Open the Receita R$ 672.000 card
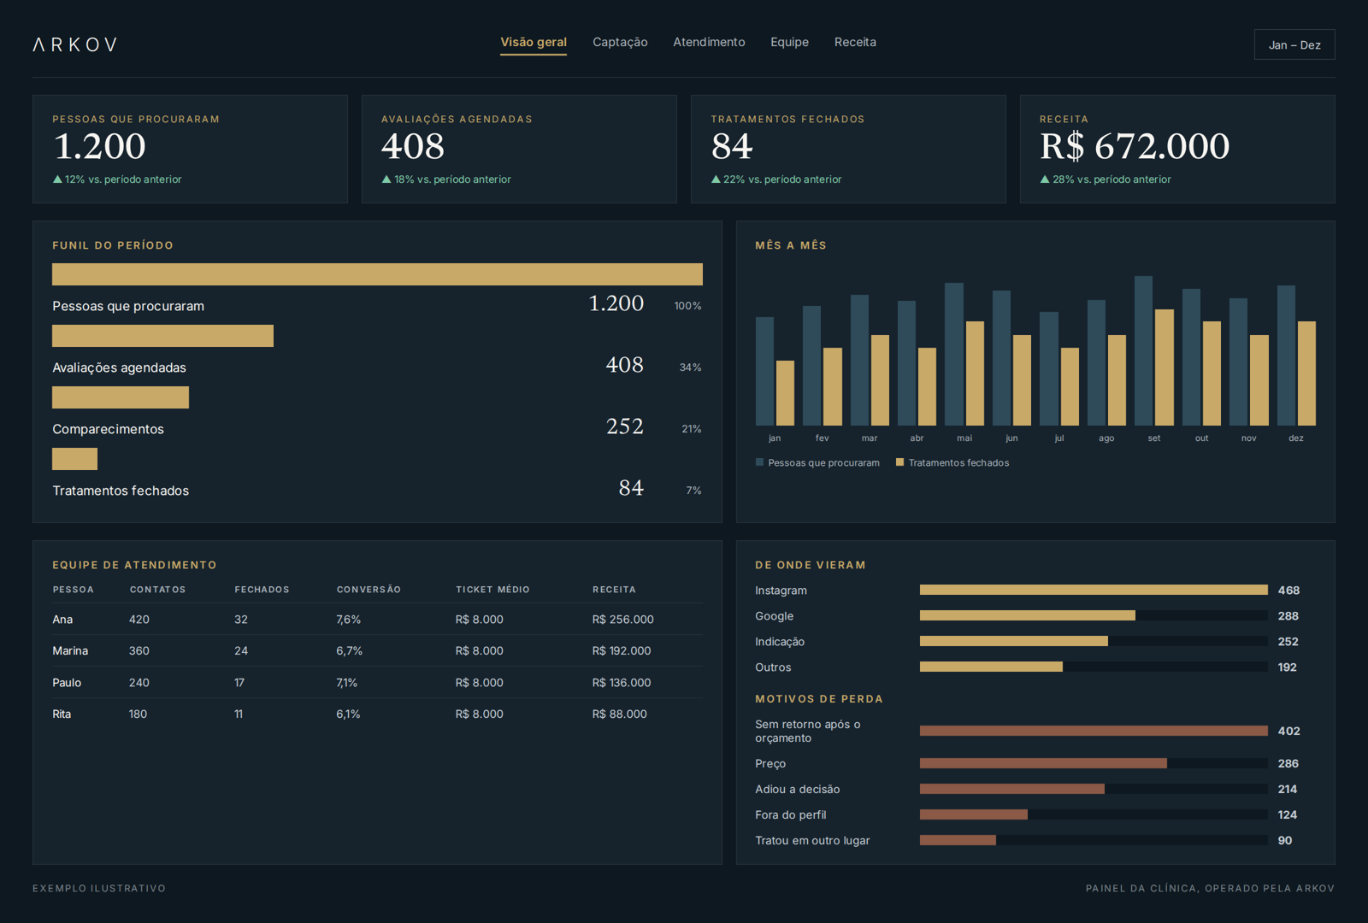Image resolution: width=1368 pixels, height=923 pixels. tap(1177, 149)
